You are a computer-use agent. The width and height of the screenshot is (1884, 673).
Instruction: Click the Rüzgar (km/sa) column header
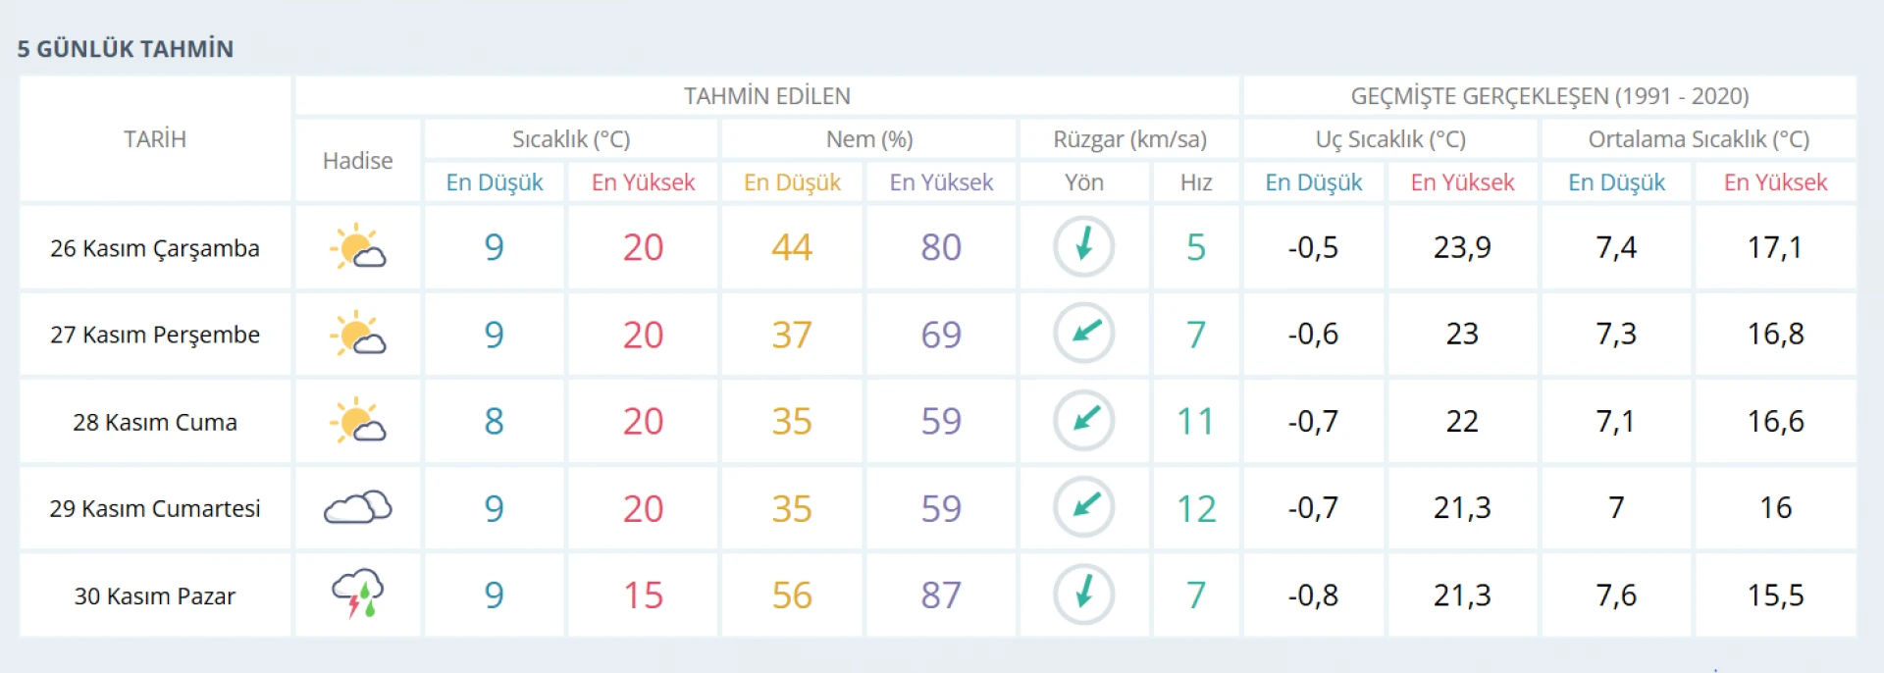coord(1129,139)
